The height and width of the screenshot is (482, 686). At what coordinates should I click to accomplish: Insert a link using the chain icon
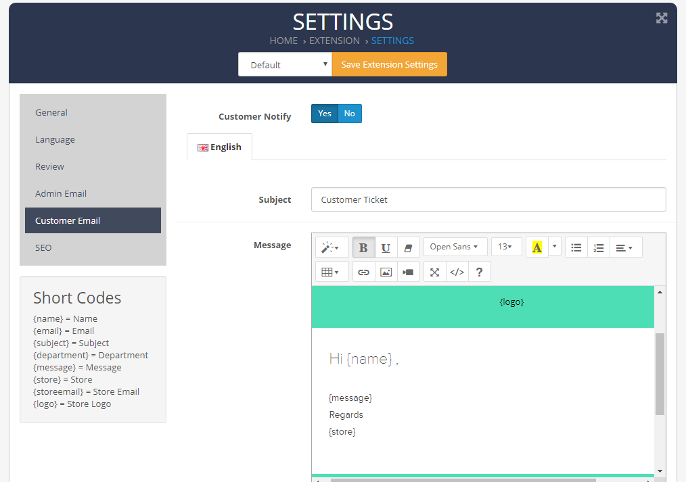click(364, 272)
